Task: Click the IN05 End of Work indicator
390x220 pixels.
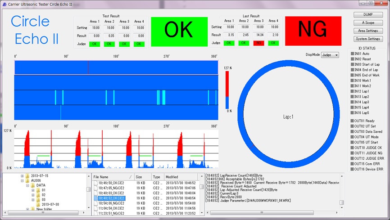Action: pyautogui.click(x=352, y=75)
